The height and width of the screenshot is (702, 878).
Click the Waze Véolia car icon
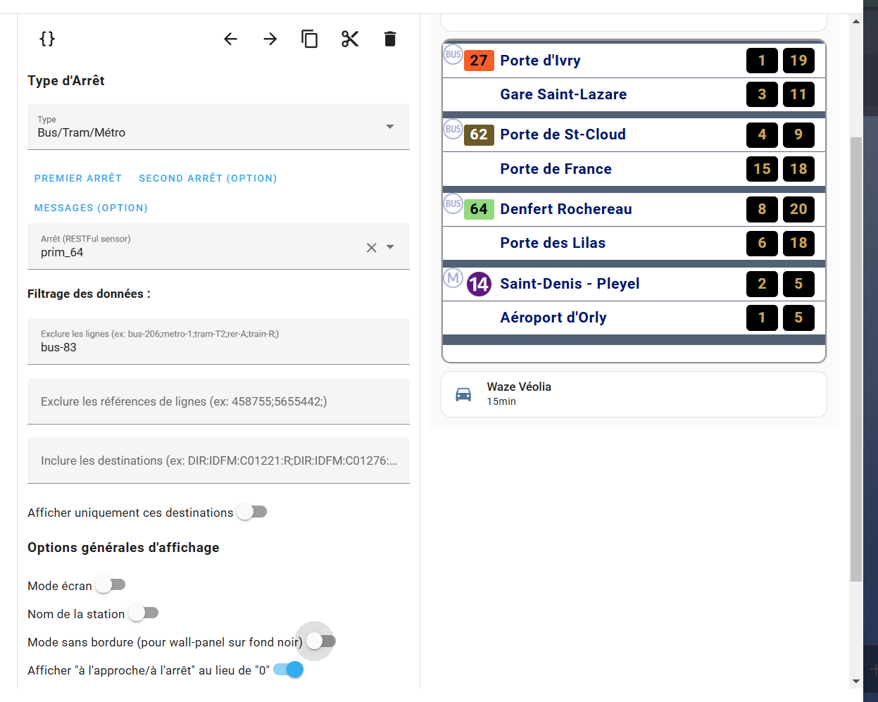463,394
